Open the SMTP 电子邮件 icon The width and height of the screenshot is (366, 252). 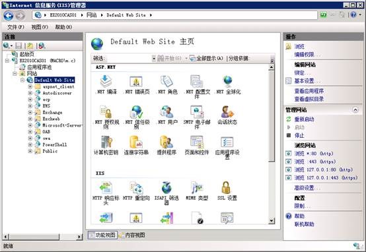197,117
